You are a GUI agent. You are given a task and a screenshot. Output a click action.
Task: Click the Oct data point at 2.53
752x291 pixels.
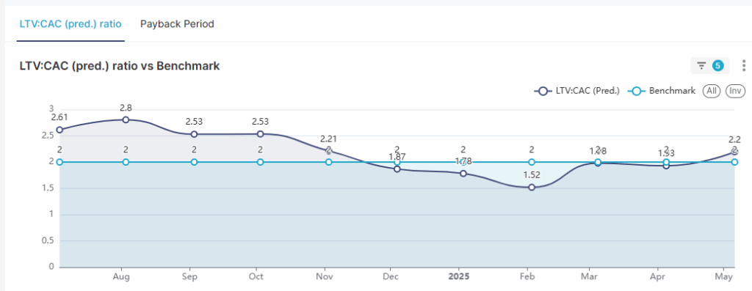[261, 134]
